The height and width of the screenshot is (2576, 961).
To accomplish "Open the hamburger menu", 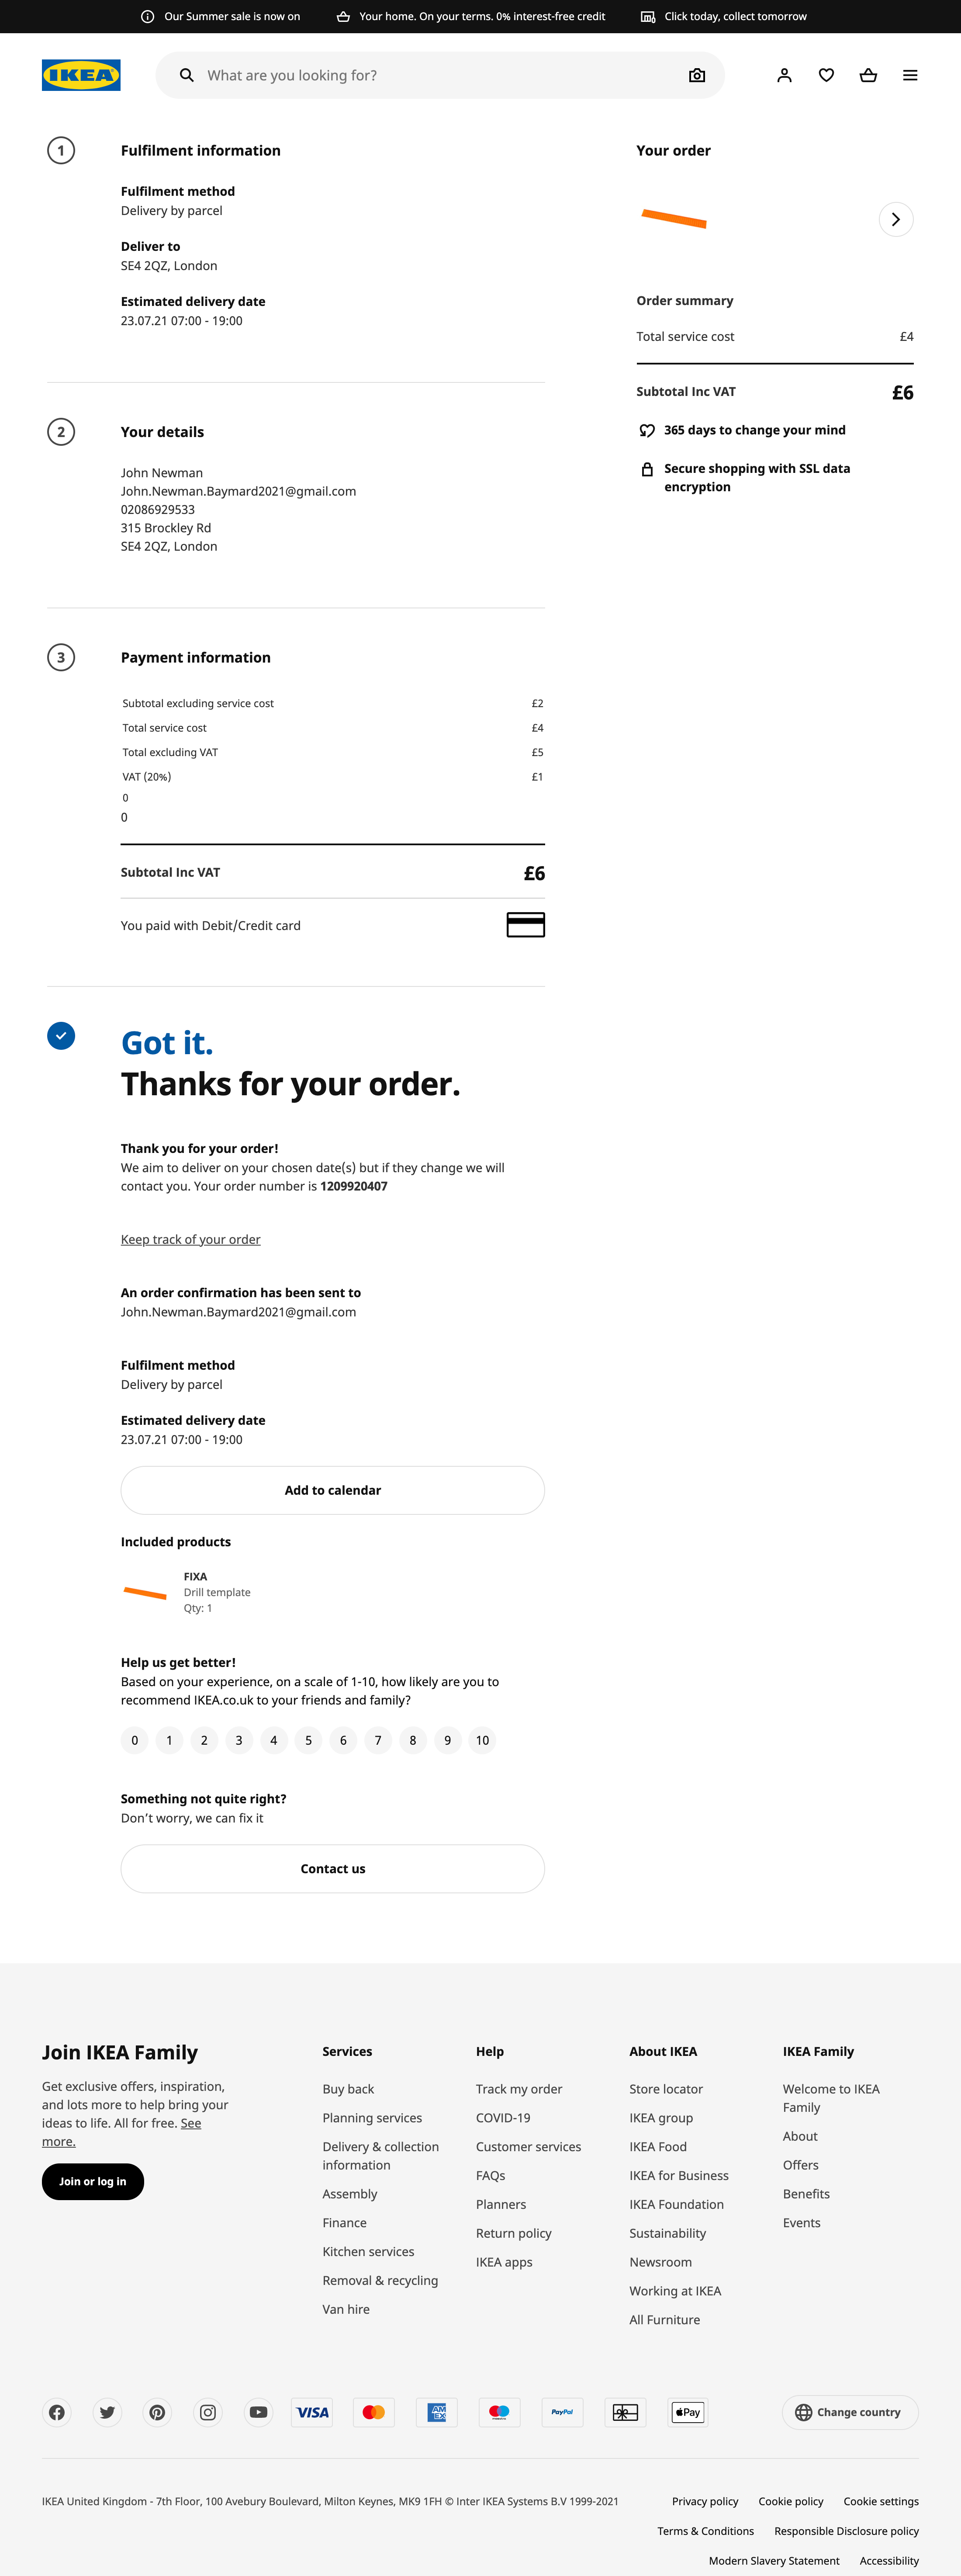I will point(910,75).
